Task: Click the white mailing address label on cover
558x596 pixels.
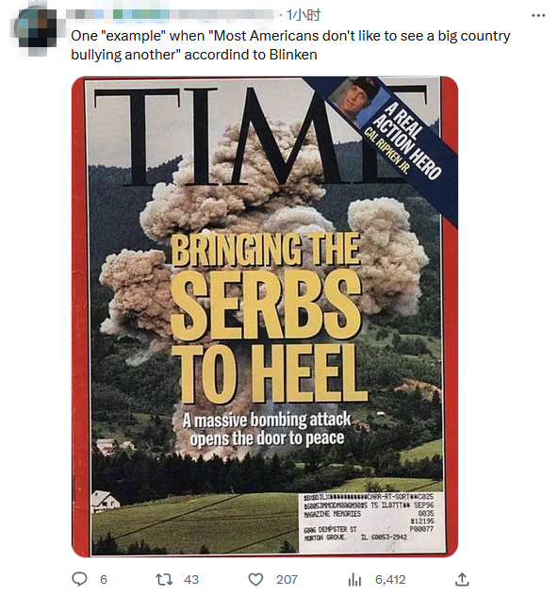Action: pyautogui.click(x=371, y=522)
